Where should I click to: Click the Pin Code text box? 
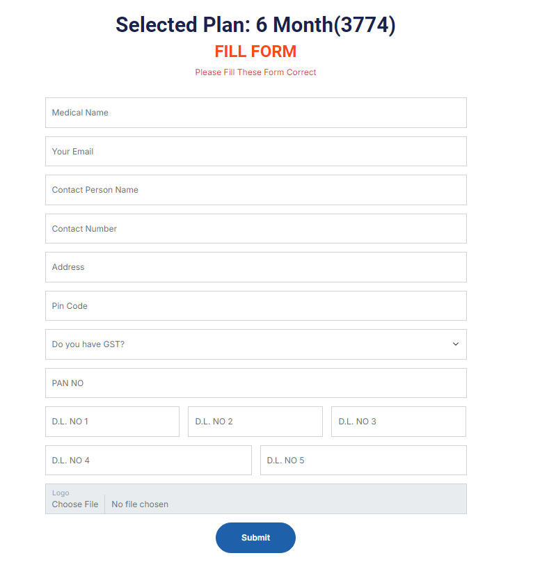255,306
